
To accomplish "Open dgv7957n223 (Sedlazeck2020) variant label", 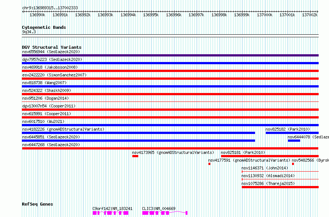I will (x=52, y=59).
